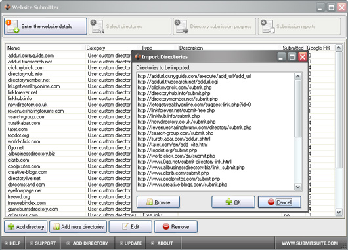
Task: Select the gamebumsdirectory.com row
Action: 33,209
